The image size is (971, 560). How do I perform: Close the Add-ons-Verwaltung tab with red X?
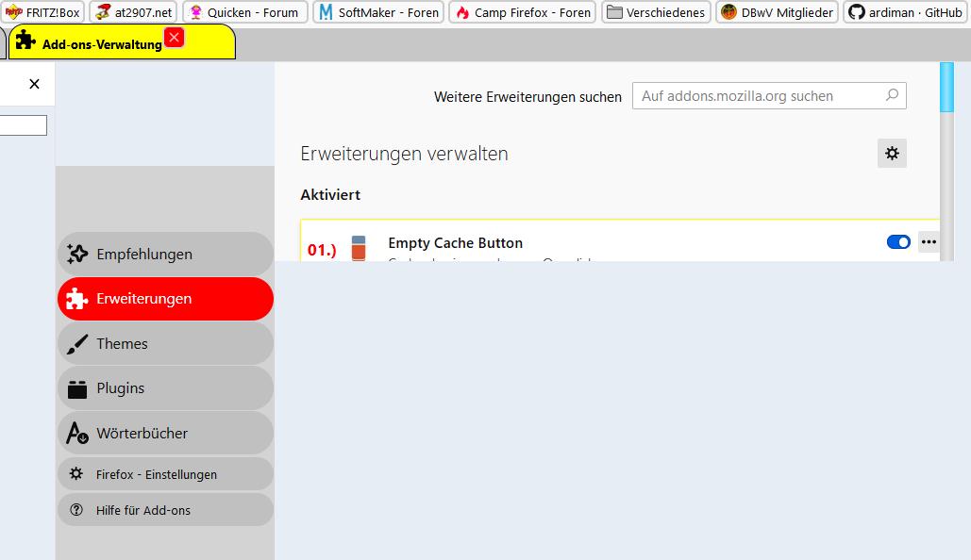point(175,38)
